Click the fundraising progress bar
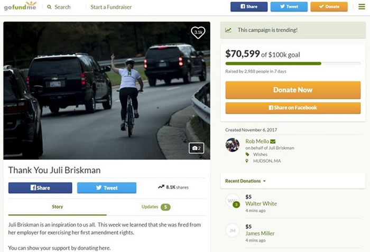370x252 pixels. (293, 63)
